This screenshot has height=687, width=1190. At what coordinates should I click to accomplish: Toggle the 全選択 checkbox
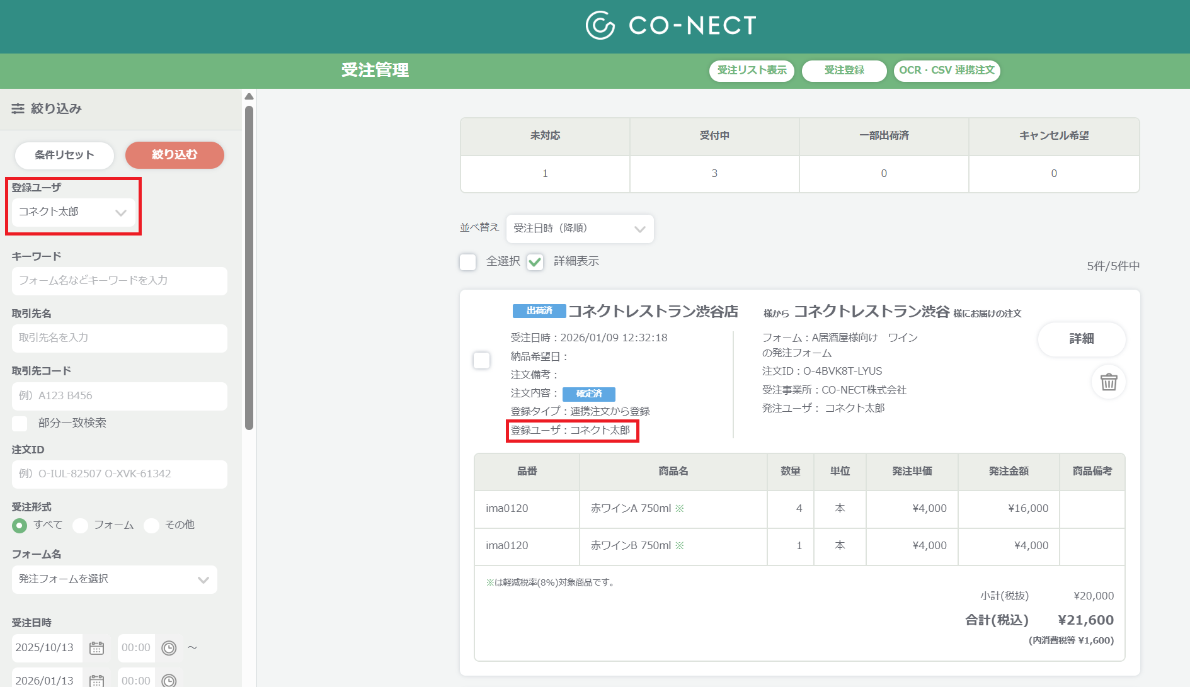tap(467, 262)
